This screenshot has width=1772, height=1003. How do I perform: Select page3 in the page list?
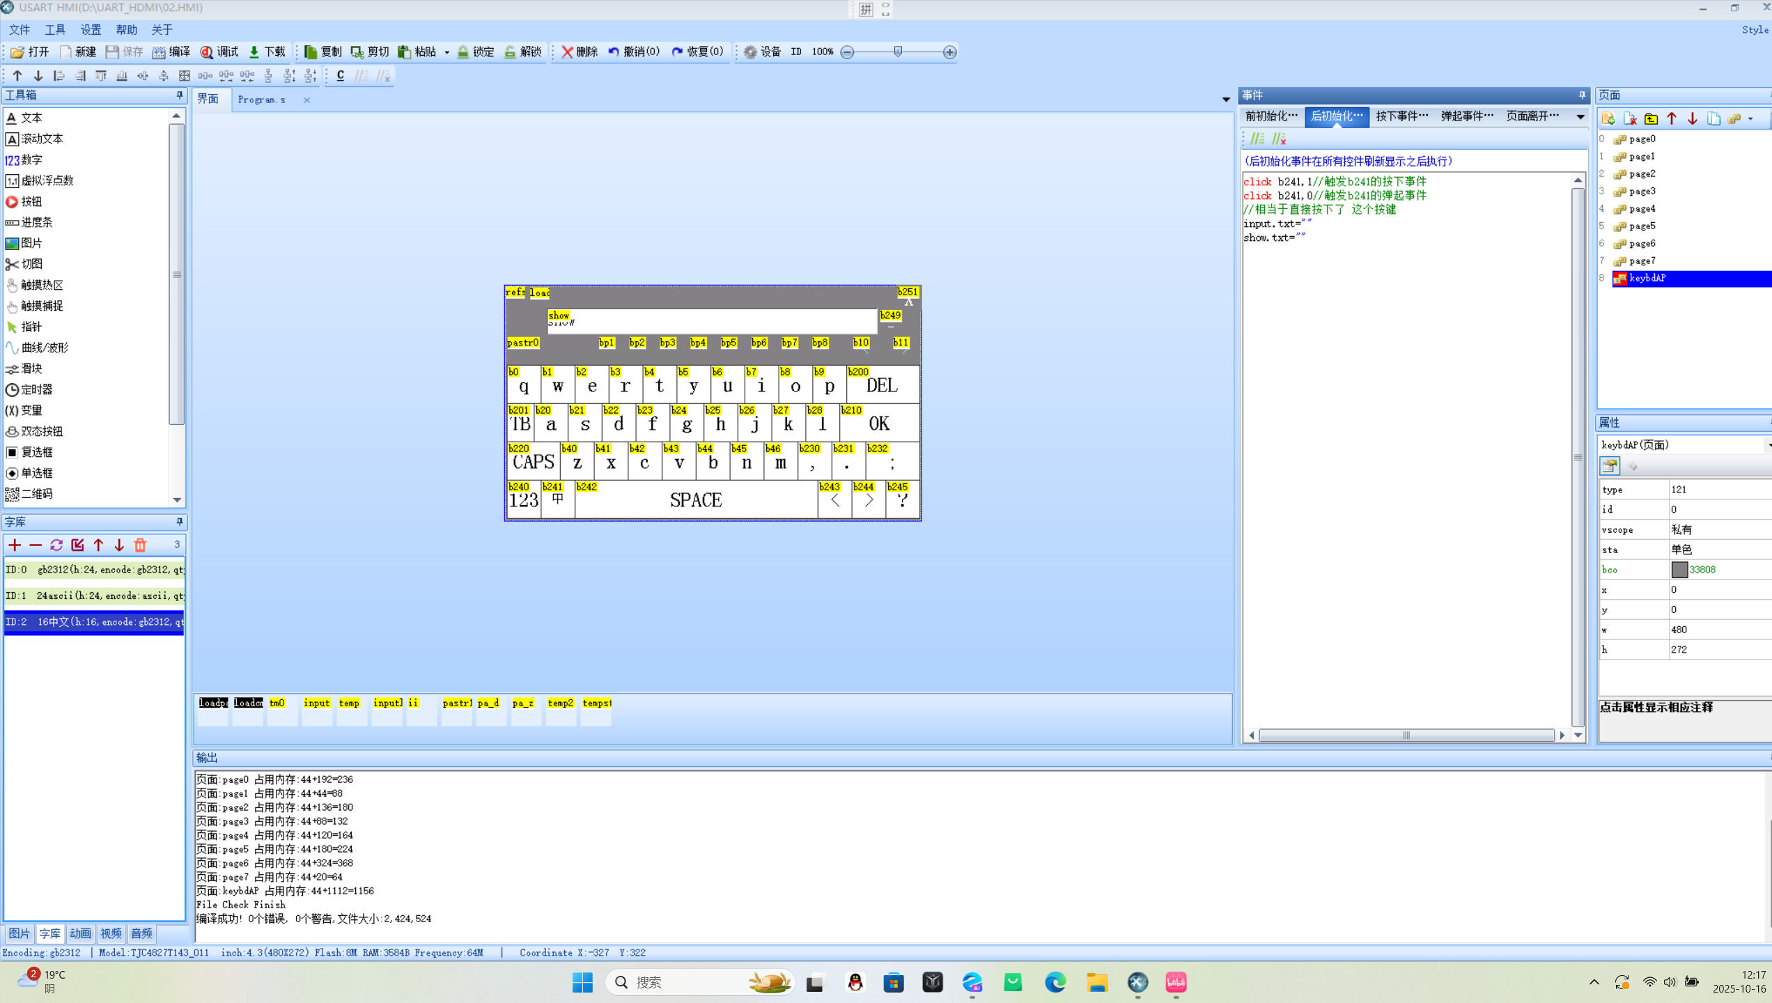coord(1641,191)
